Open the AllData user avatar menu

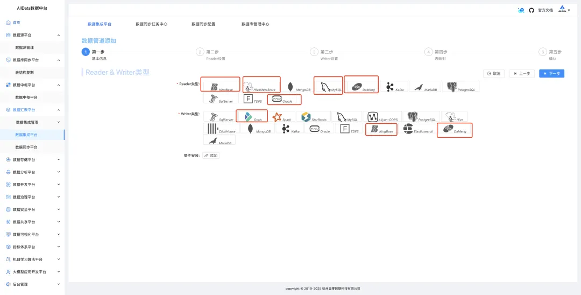pyautogui.click(x=564, y=10)
